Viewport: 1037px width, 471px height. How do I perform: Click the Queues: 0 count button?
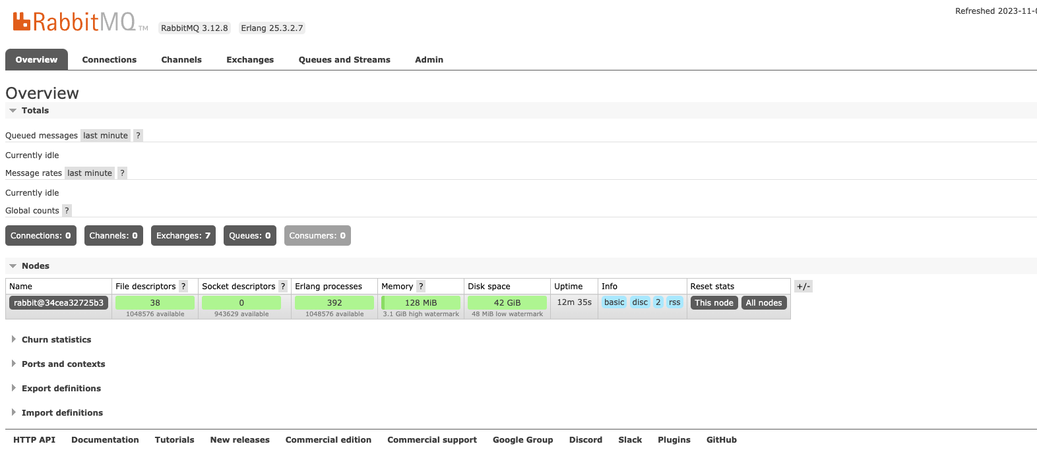click(x=250, y=236)
